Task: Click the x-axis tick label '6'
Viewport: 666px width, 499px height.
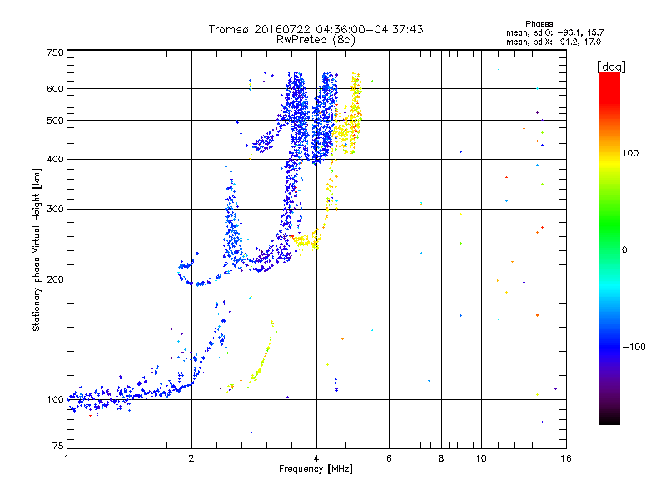Action: (389, 458)
